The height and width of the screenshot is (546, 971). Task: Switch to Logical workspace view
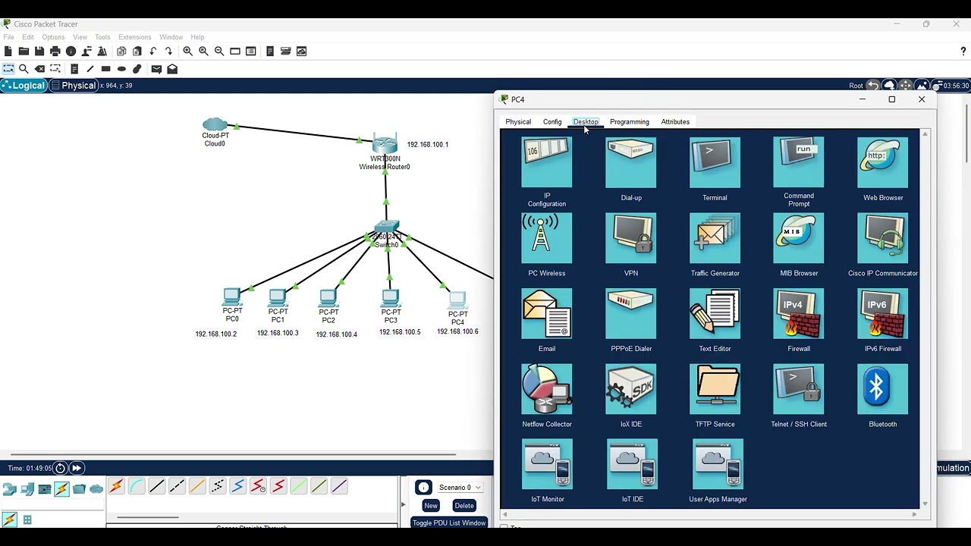point(24,86)
